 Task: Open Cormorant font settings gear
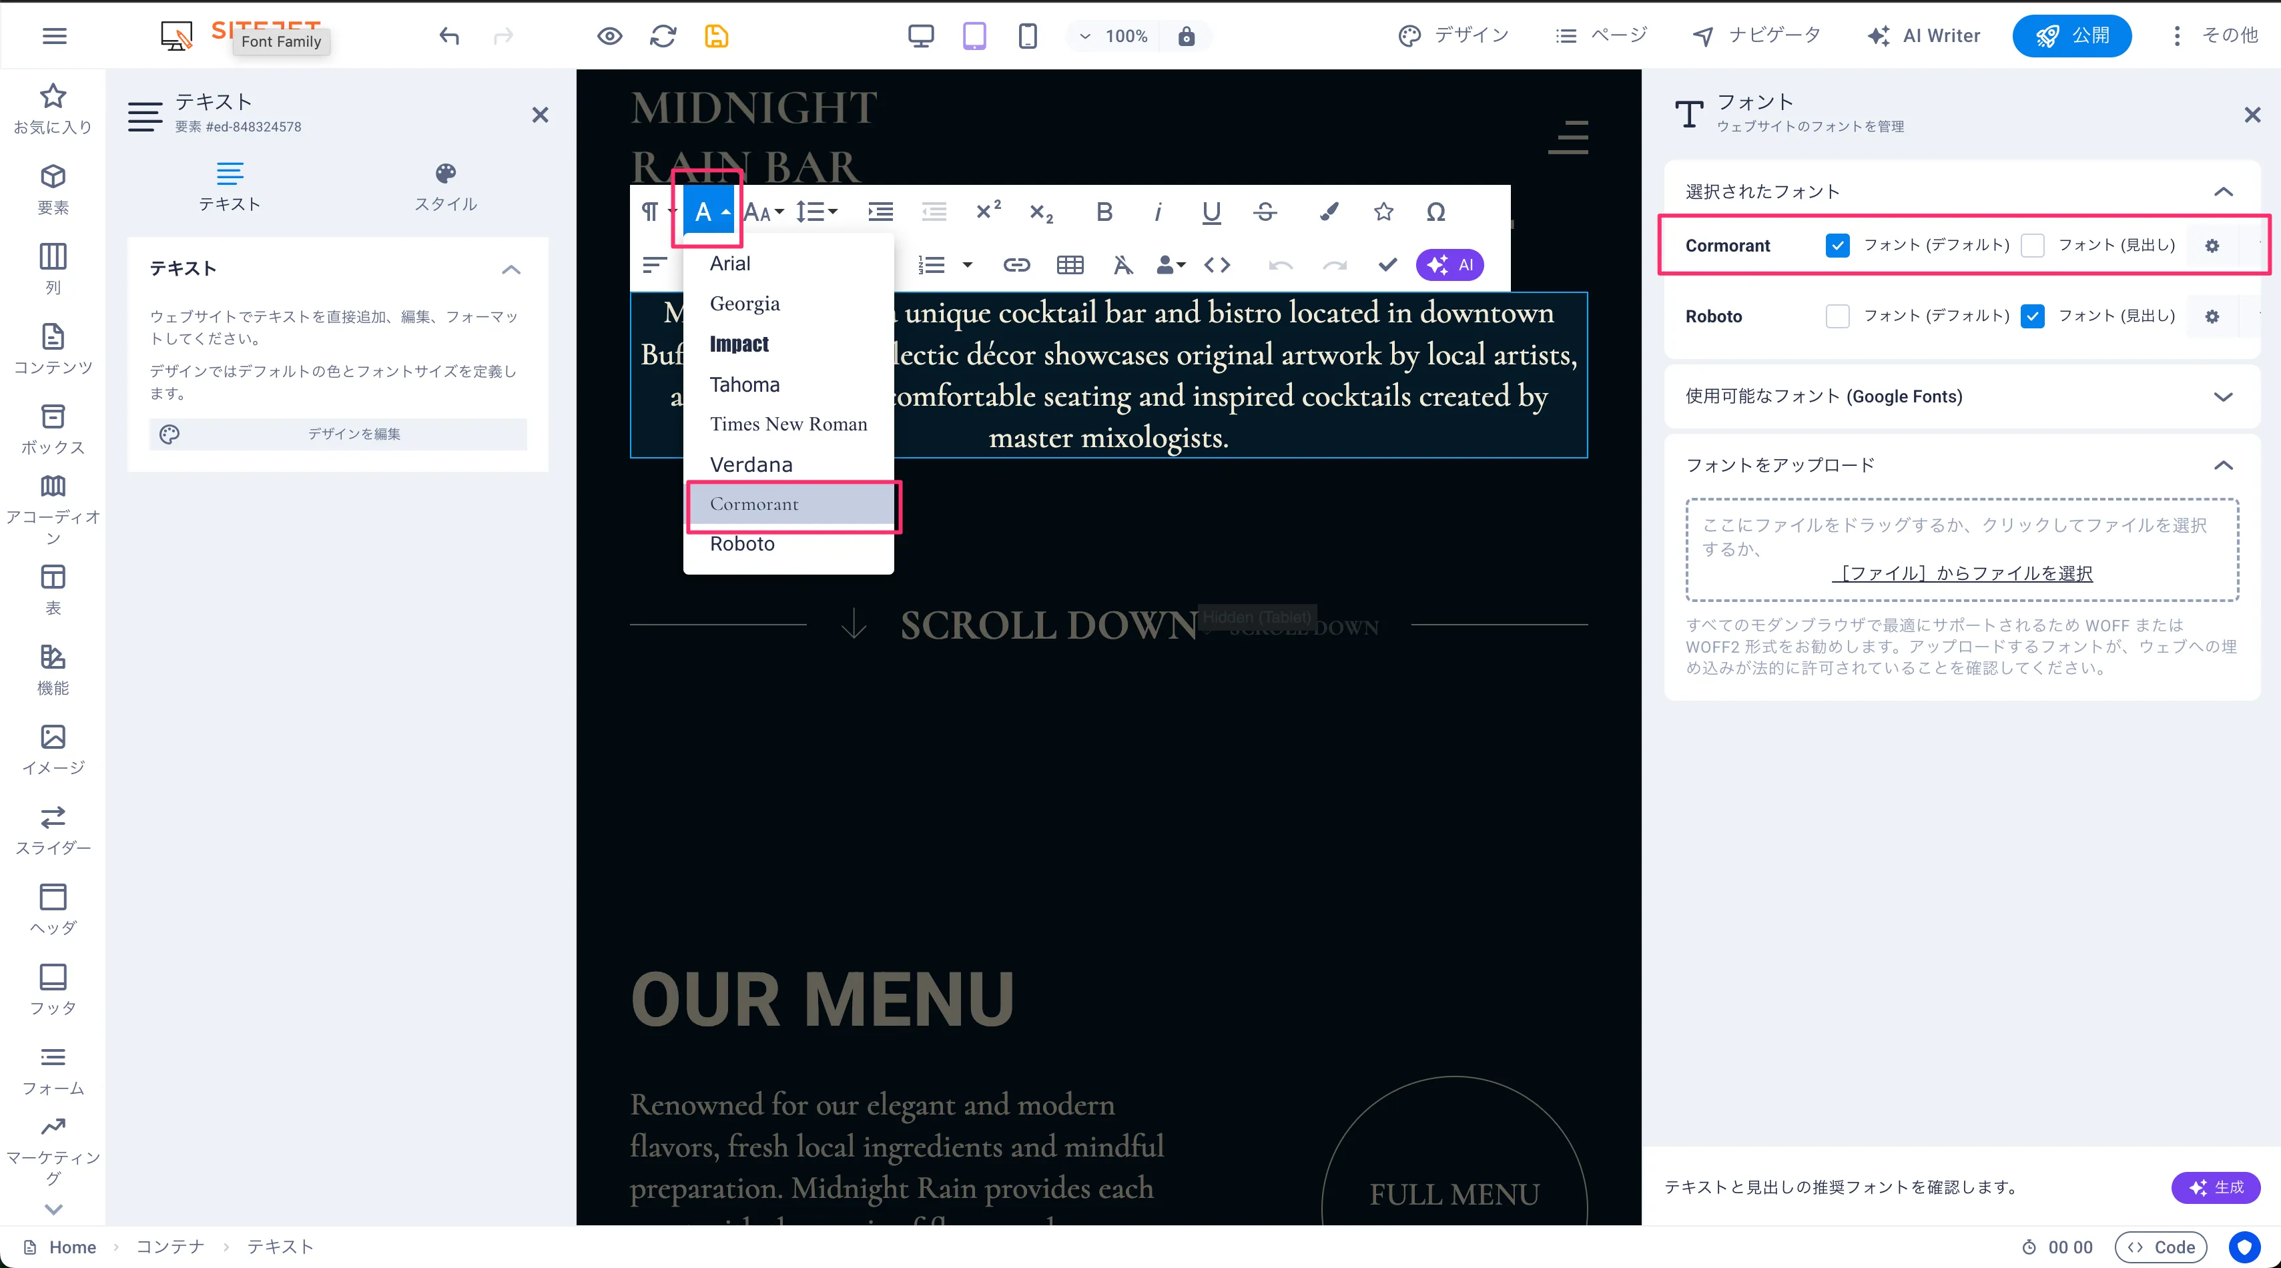(x=2212, y=246)
